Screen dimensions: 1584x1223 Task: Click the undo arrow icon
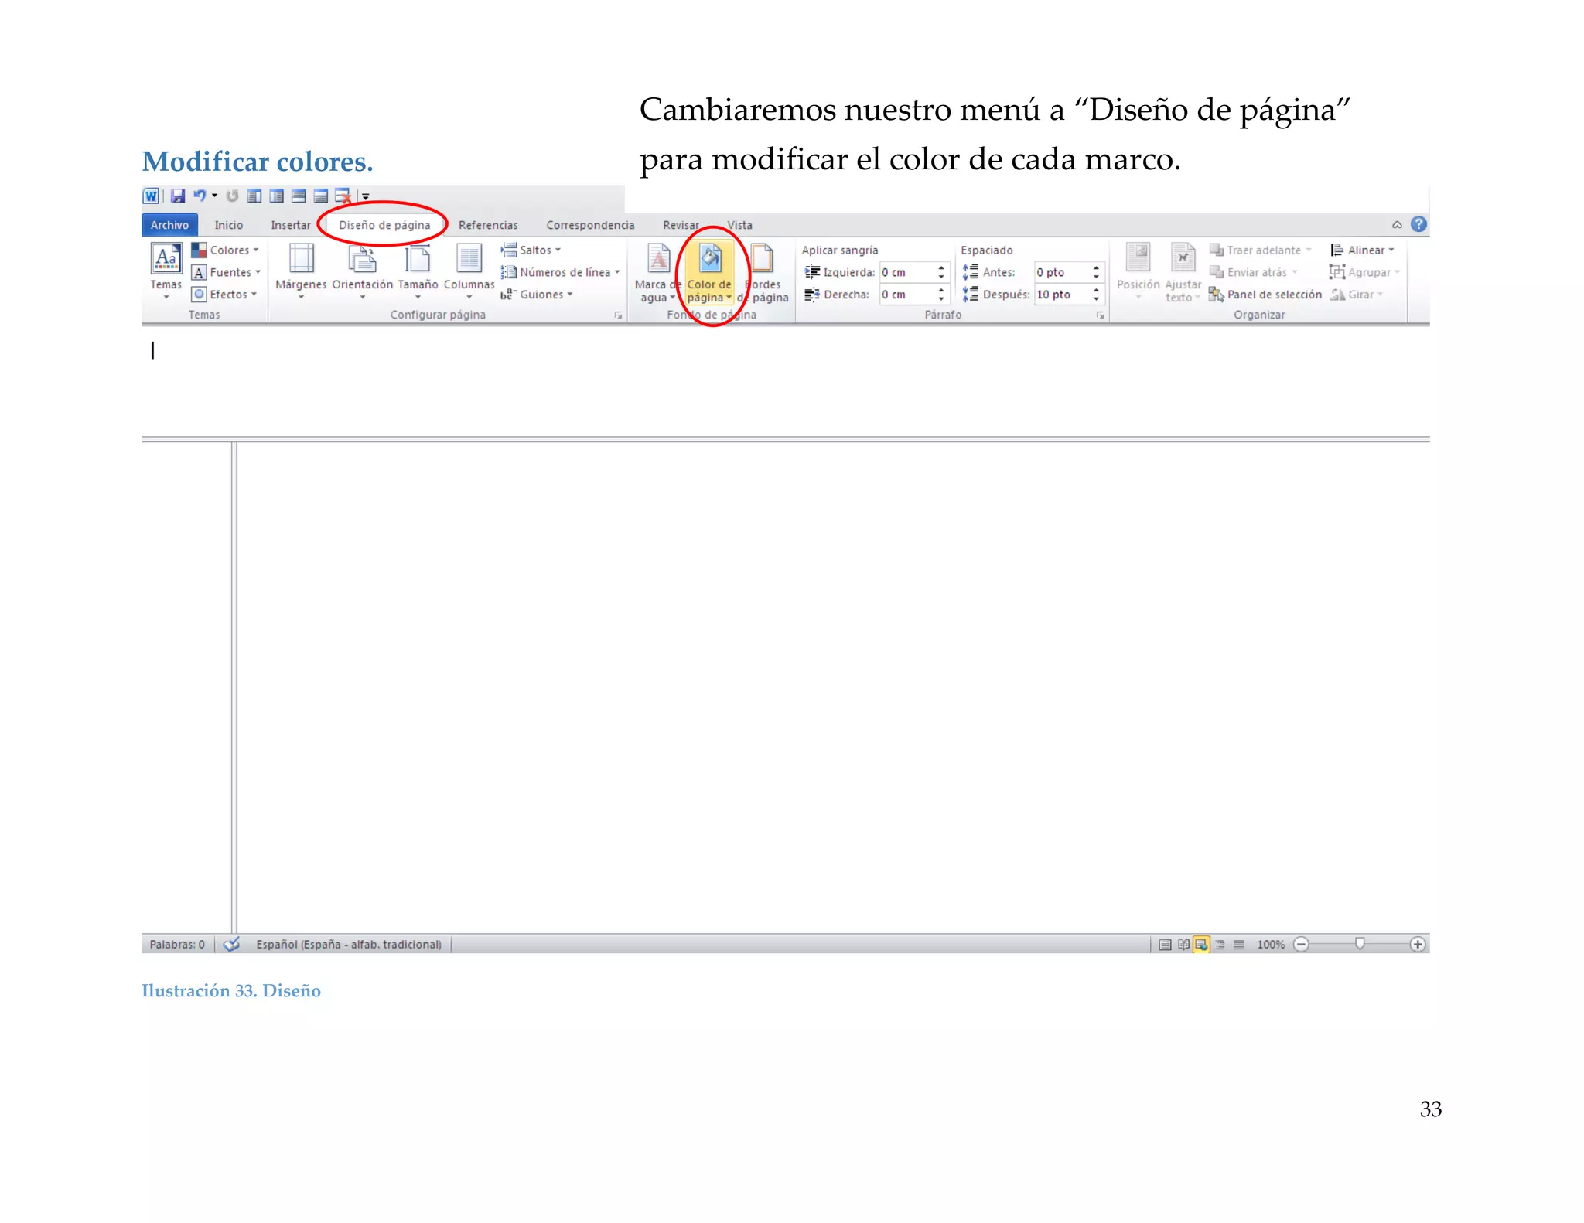pyautogui.click(x=200, y=196)
